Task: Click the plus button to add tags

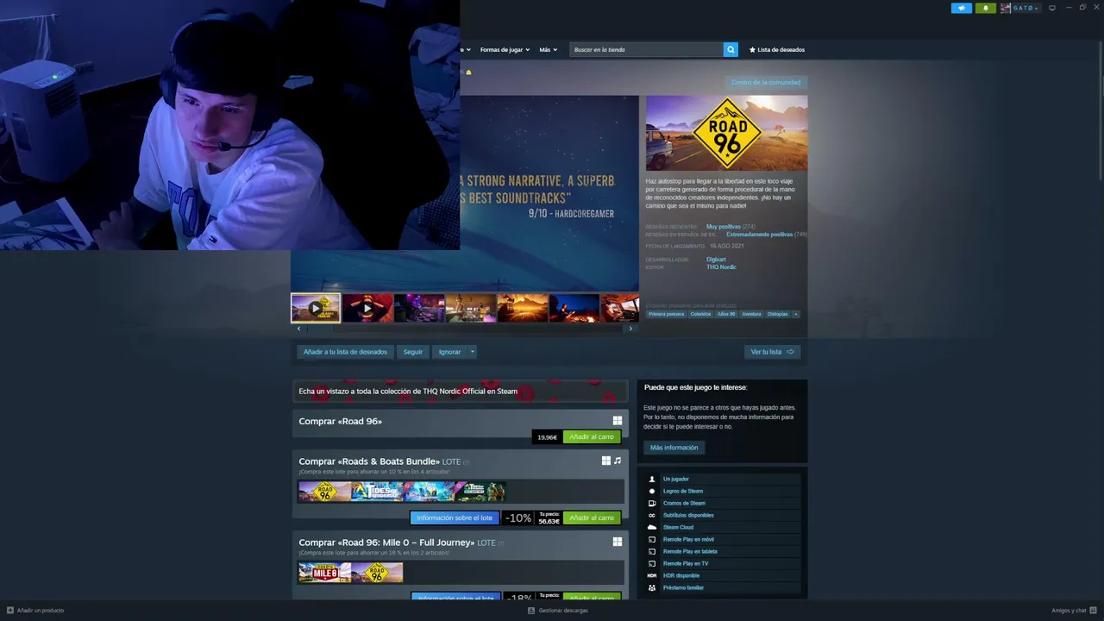Action: 796,314
